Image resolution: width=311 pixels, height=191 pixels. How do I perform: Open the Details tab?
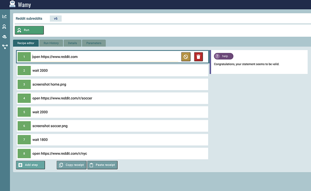pos(72,43)
